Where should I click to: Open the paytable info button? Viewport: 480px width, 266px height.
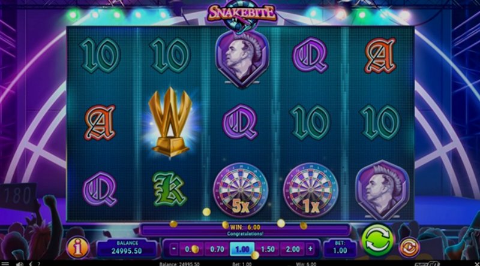[x=78, y=247]
